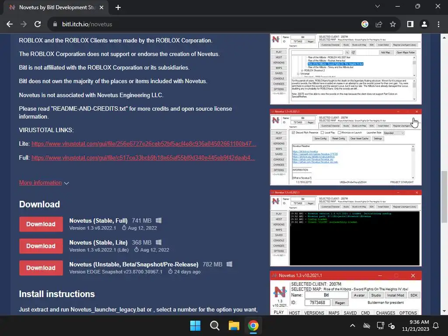The image size is (448, 336).
Task: Click the OneDrive cloud tray icon
Action: [367, 325]
